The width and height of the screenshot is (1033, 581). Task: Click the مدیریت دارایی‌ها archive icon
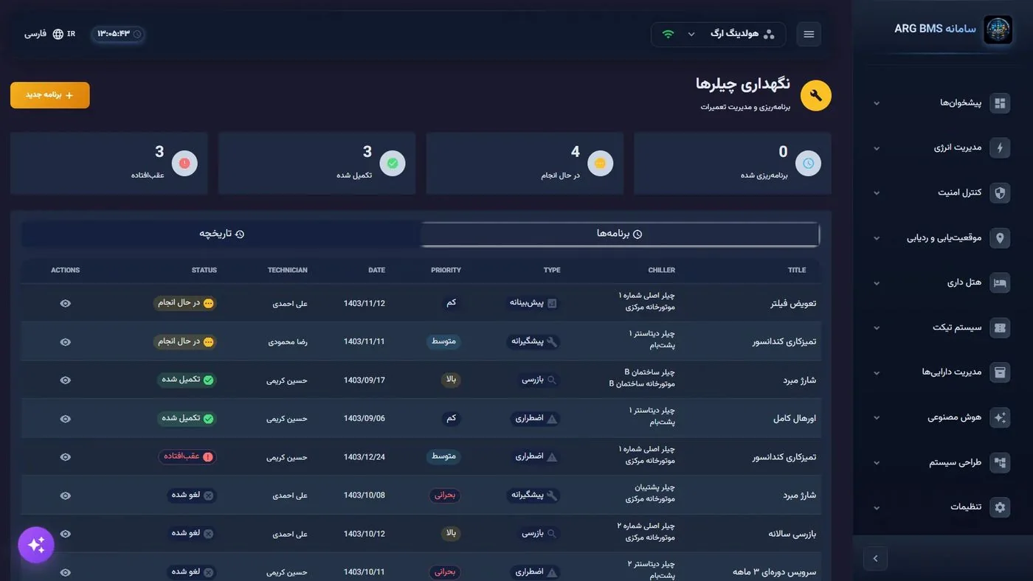(1000, 372)
